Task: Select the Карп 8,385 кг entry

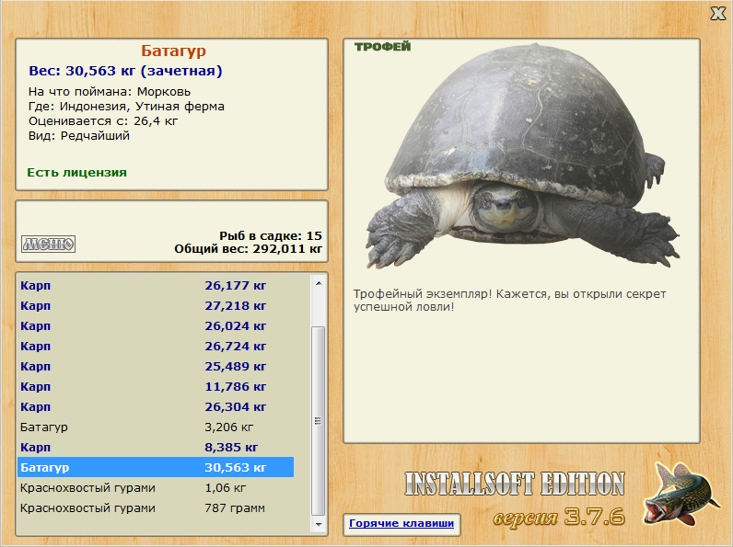Action: pyautogui.click(x=156, y=448)
